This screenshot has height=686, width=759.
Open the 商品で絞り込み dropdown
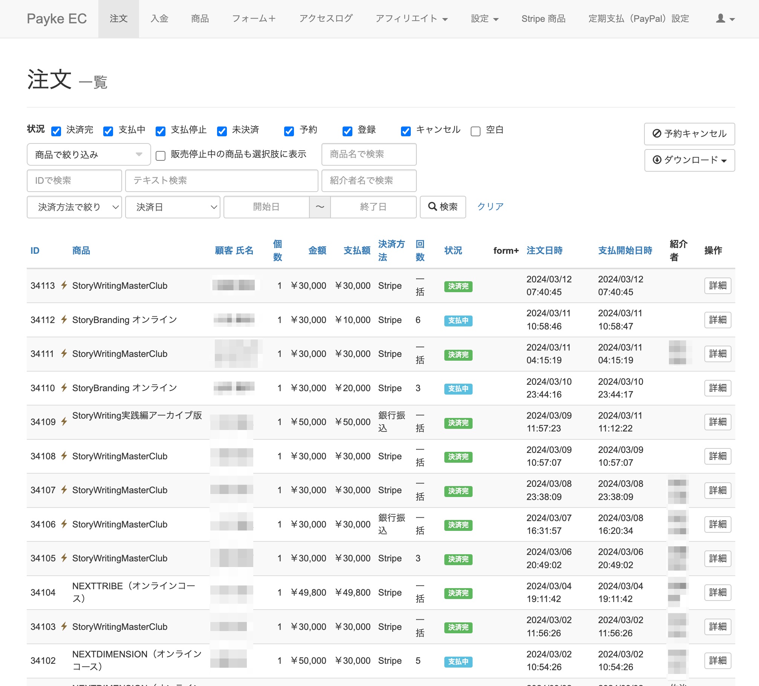point(89,154)
